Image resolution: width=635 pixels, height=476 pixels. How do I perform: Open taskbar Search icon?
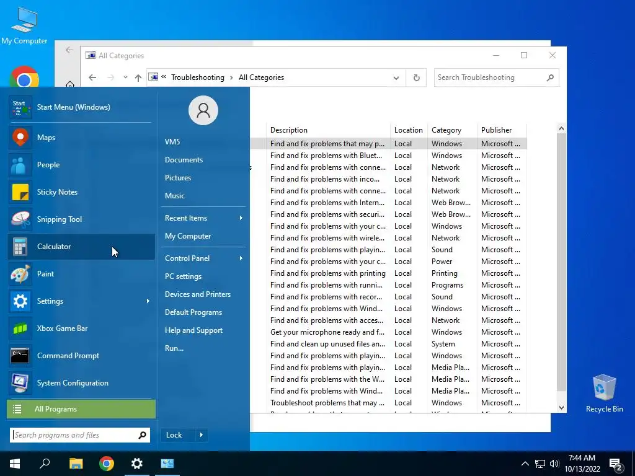(x=45, y=464)
